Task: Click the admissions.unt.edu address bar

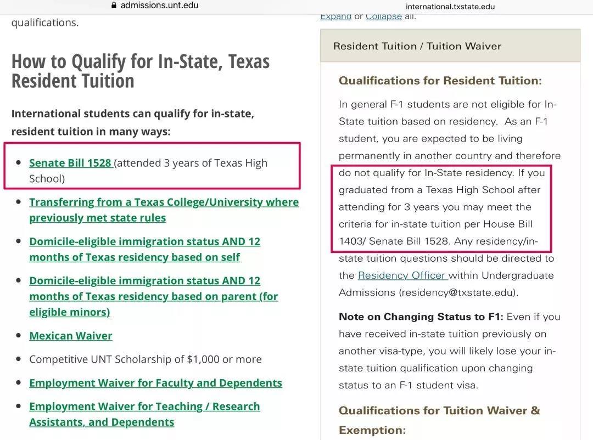Action: click(155, 5)
